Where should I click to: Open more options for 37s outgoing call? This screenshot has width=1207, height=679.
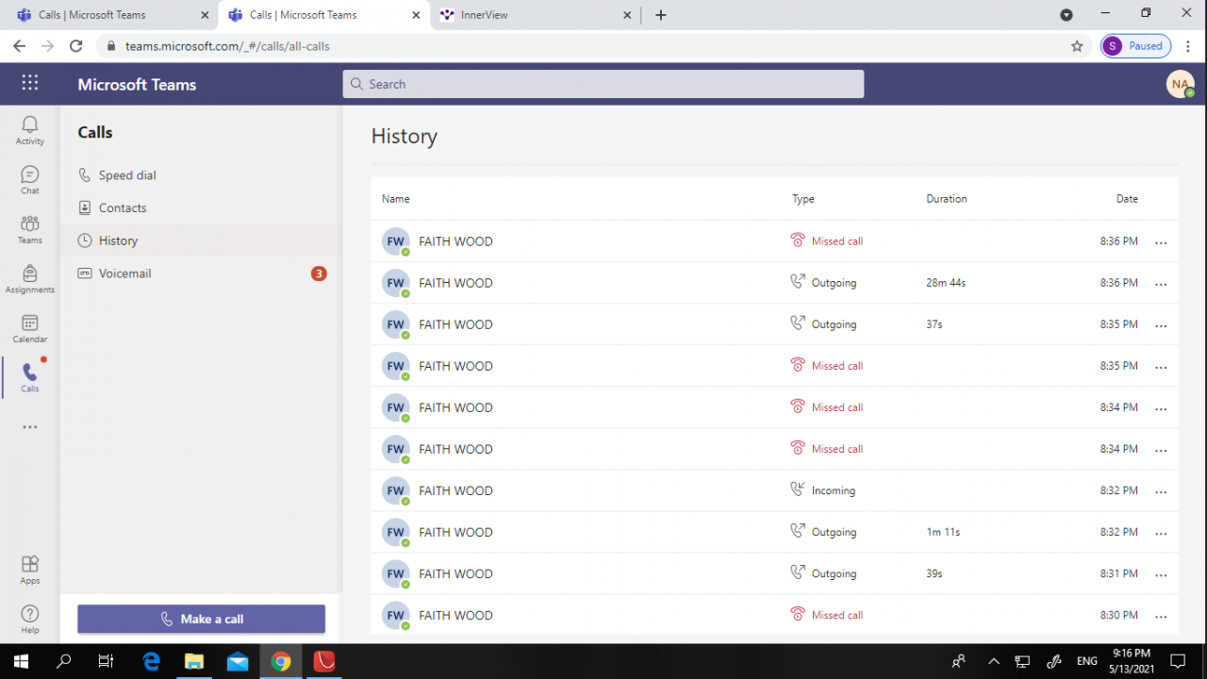point(1161,325)
